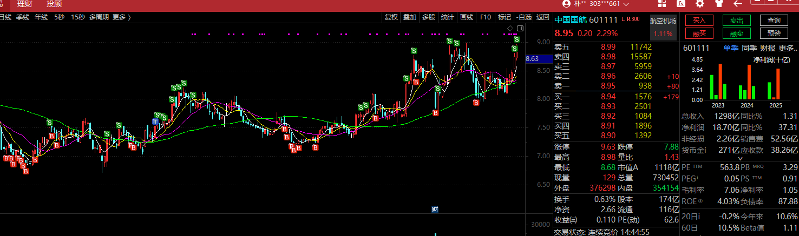The image size is (799, 236).
Task: Switch to the 理财 menu tab
Action: point(25,4)
